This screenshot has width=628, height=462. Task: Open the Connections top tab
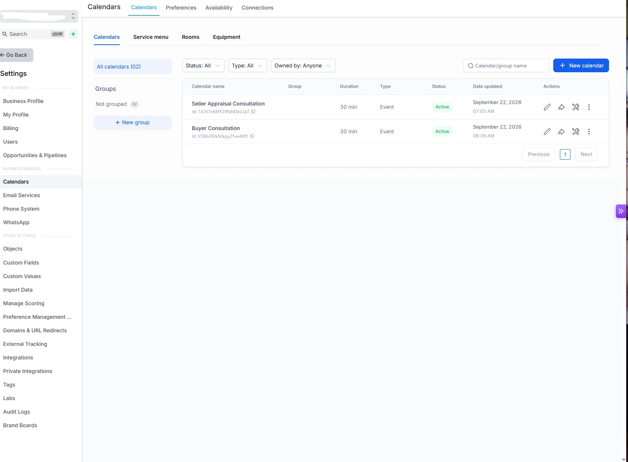(257, 8)
